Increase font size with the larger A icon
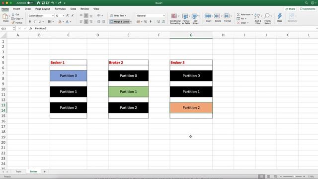Image resolution: width=318 pixels, height=179 pixels. [x=68, y=15]
